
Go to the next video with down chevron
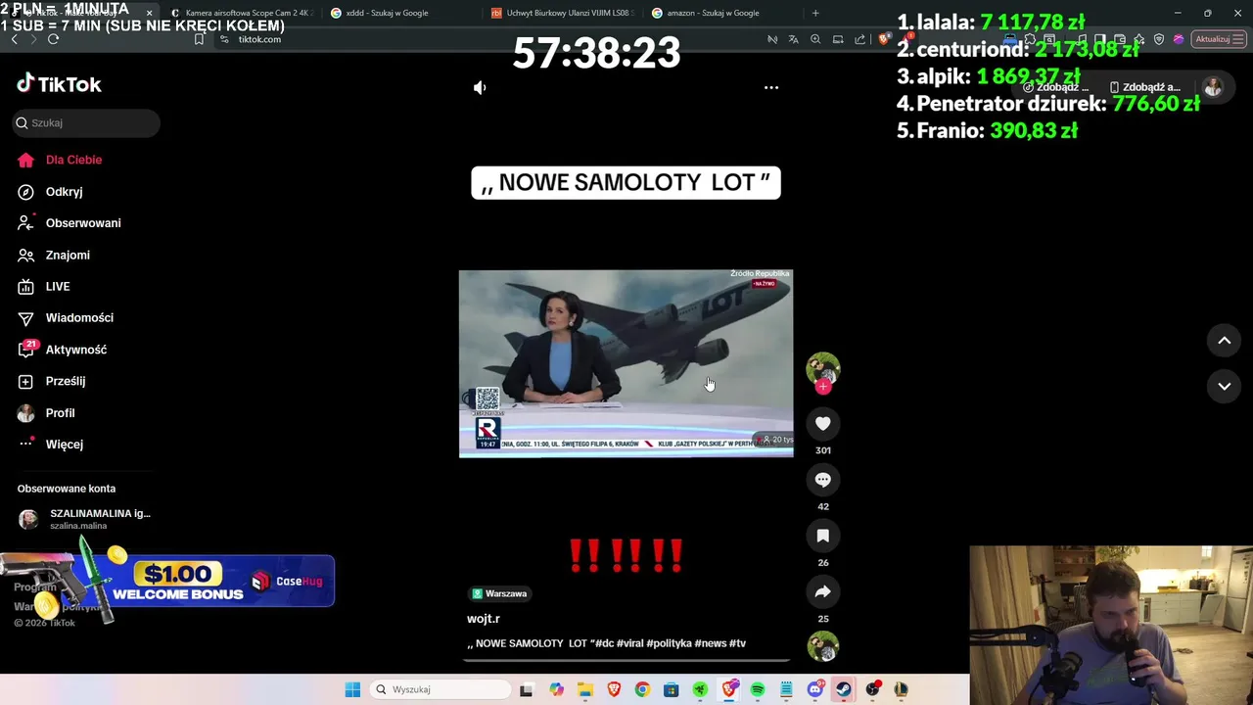[1224, 386]
